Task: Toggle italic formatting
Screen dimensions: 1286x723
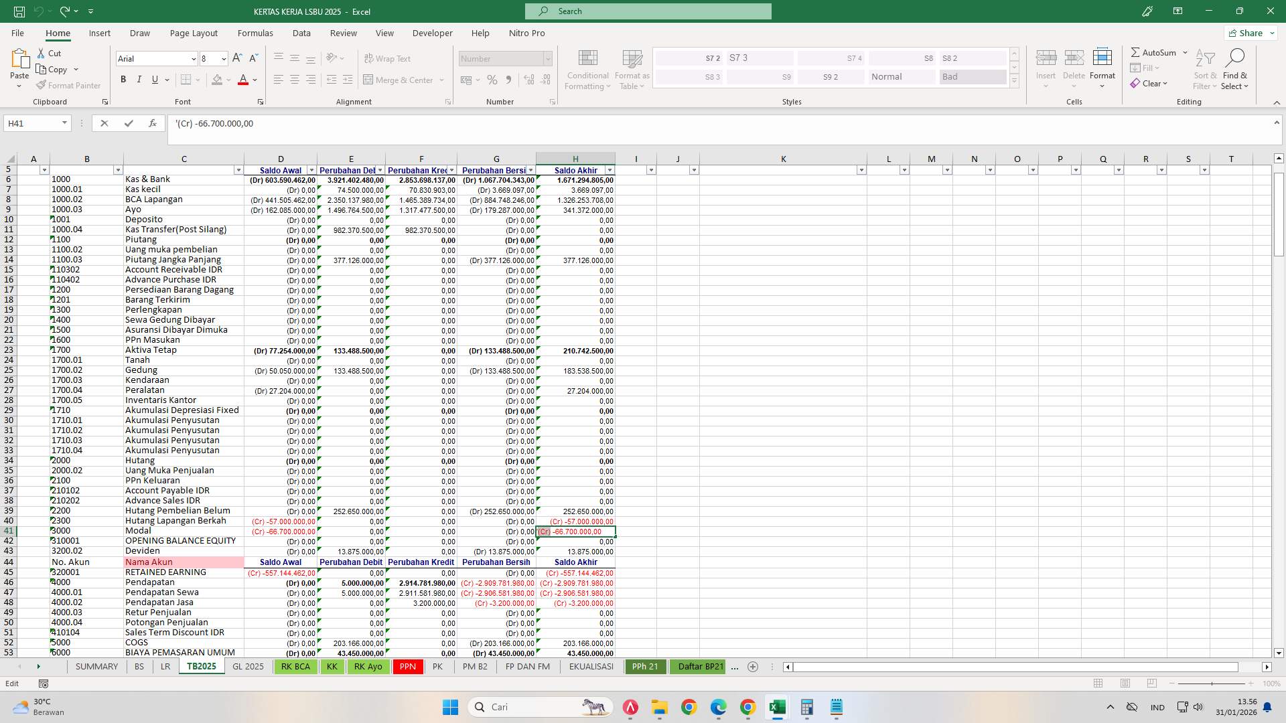Action: pos(139,79)
